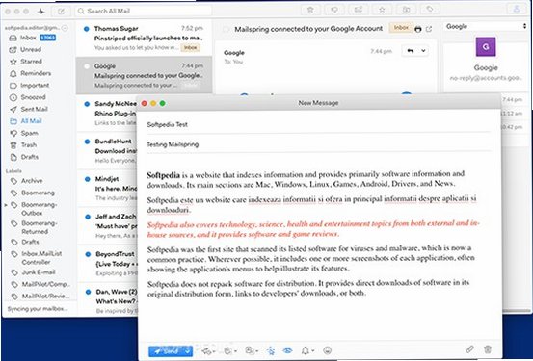The width and height of the screenshot is (533, 361).
Task: Click the Testing Mailspring subject field
Action: click(318, 144)
